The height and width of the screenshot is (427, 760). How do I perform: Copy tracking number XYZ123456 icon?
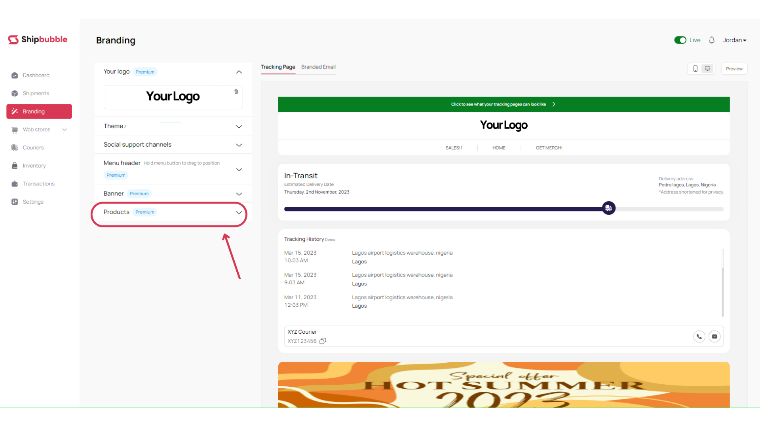click(323, 341)
